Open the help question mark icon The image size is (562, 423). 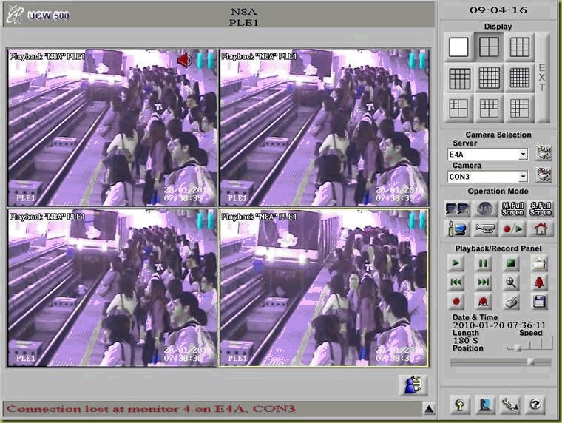pos(535,405)
